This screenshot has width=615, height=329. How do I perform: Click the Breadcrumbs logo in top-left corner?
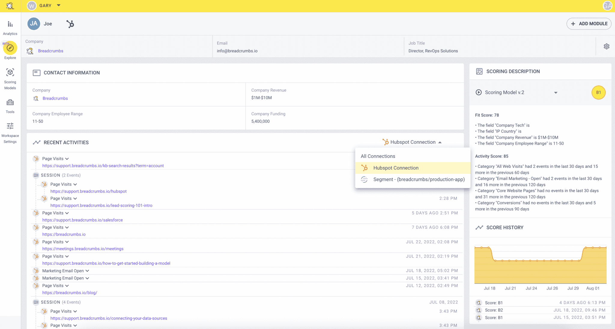coord(10,6)
